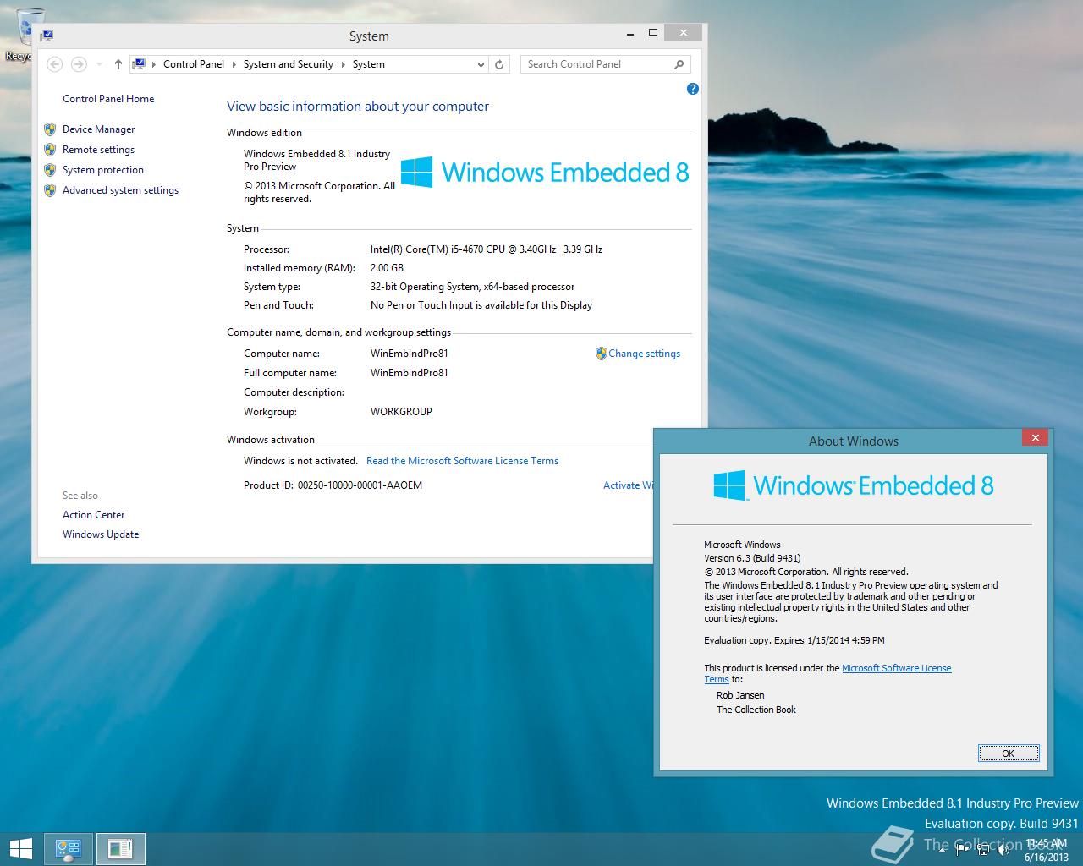This screenshot has width=1083, height=866.
Task: Open Control Panel Home
Action: pos(108,99)
